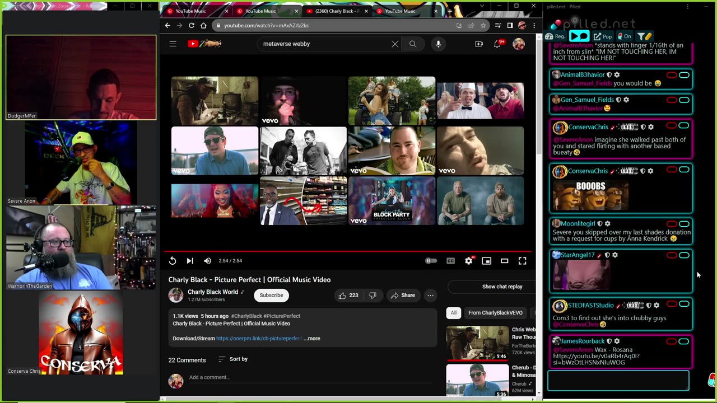This screenshot has width=717, height=403.
Task: Switch to theater mode
Action: tap(504, 261)
